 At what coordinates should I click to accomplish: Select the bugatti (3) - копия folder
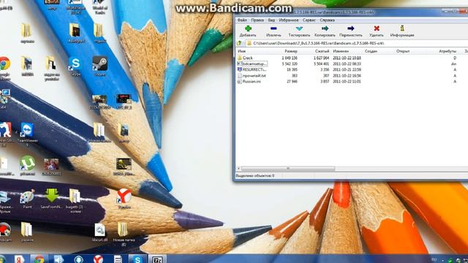click(x=75, y=201)
